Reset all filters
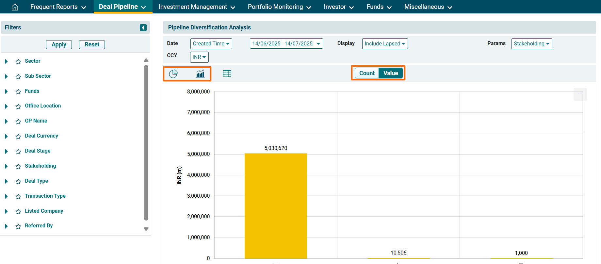This screenshot has height=264, width=601. (x=92, y=44)
